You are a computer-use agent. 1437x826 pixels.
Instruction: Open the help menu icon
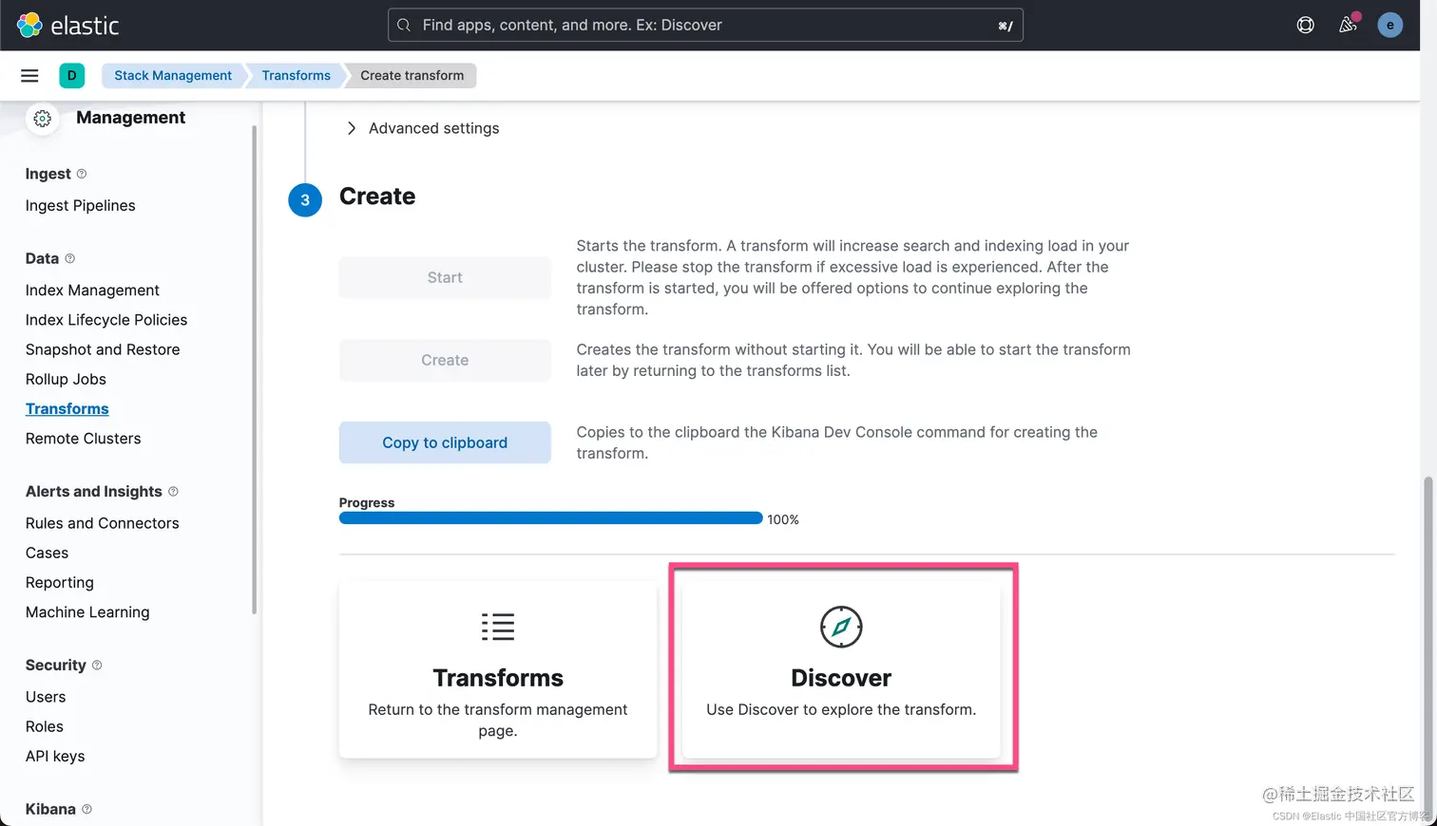point(1306,26)
